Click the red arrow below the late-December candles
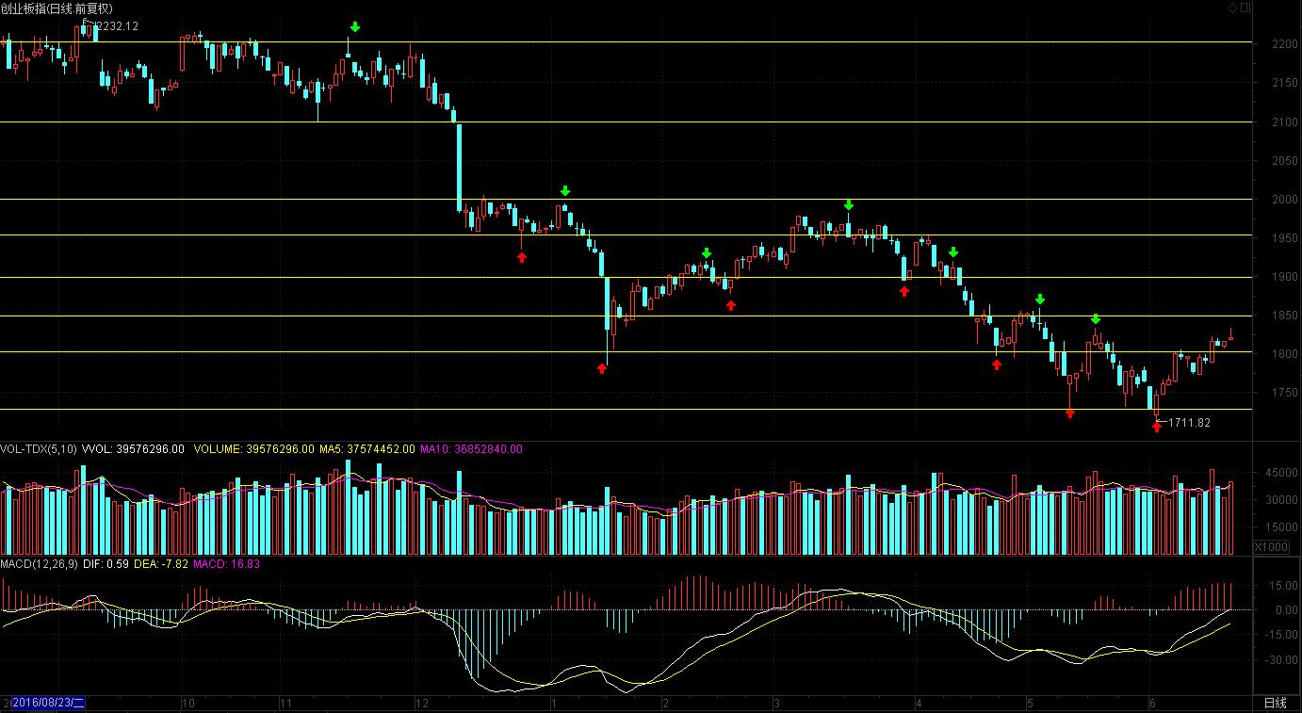Screen dimensions: 1302x713 tap(522, 257)
